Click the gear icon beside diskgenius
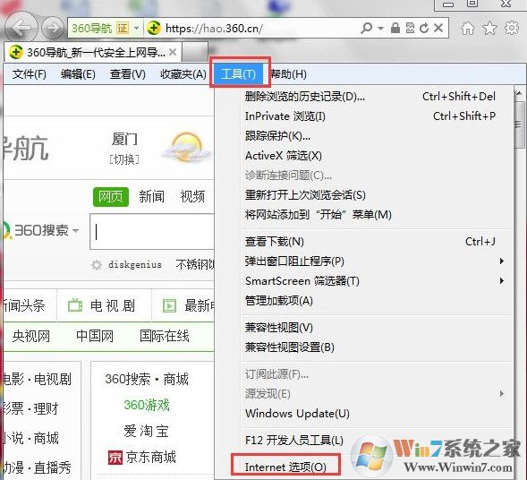This screenshot has width=527, height=480. (x=97, y=265)
